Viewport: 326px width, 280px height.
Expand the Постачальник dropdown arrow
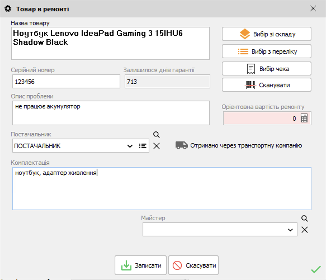130,146
